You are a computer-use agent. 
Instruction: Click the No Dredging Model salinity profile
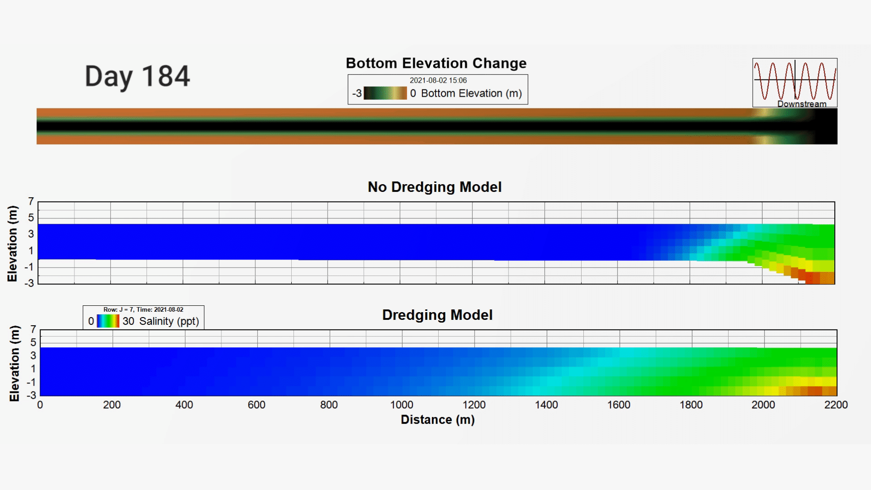436,243
